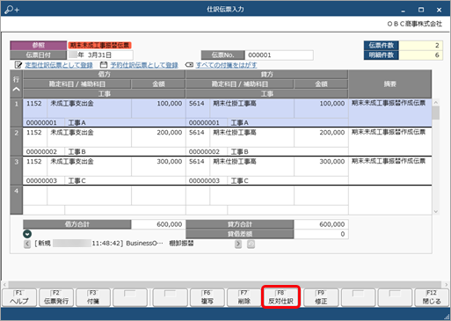Collapse rows using the up chevron under 行
Image resolution: width=451 pixels, height=321 pixels.
(x=17, y=89)
